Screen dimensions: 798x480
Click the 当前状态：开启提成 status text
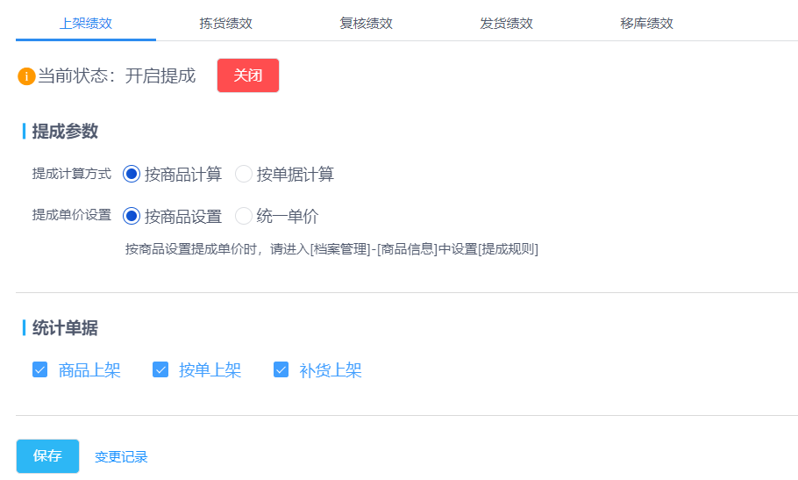point(117,75)
